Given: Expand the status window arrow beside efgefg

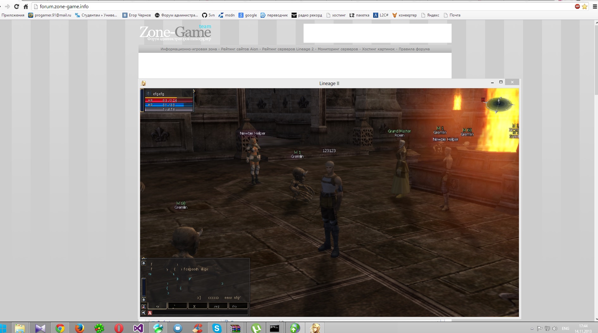Looking at the screenshot, I should point(194,91).
